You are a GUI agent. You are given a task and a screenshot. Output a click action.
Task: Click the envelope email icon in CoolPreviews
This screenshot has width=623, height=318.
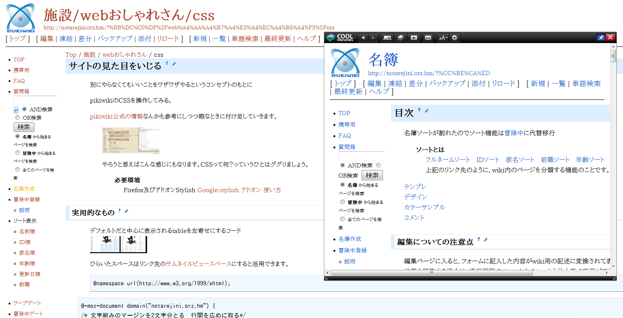point(428,38)
